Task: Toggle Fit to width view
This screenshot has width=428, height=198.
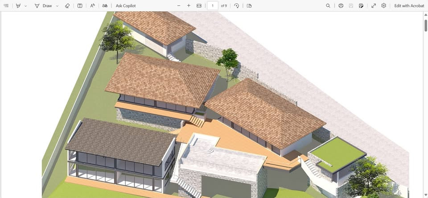Action: 199,6
